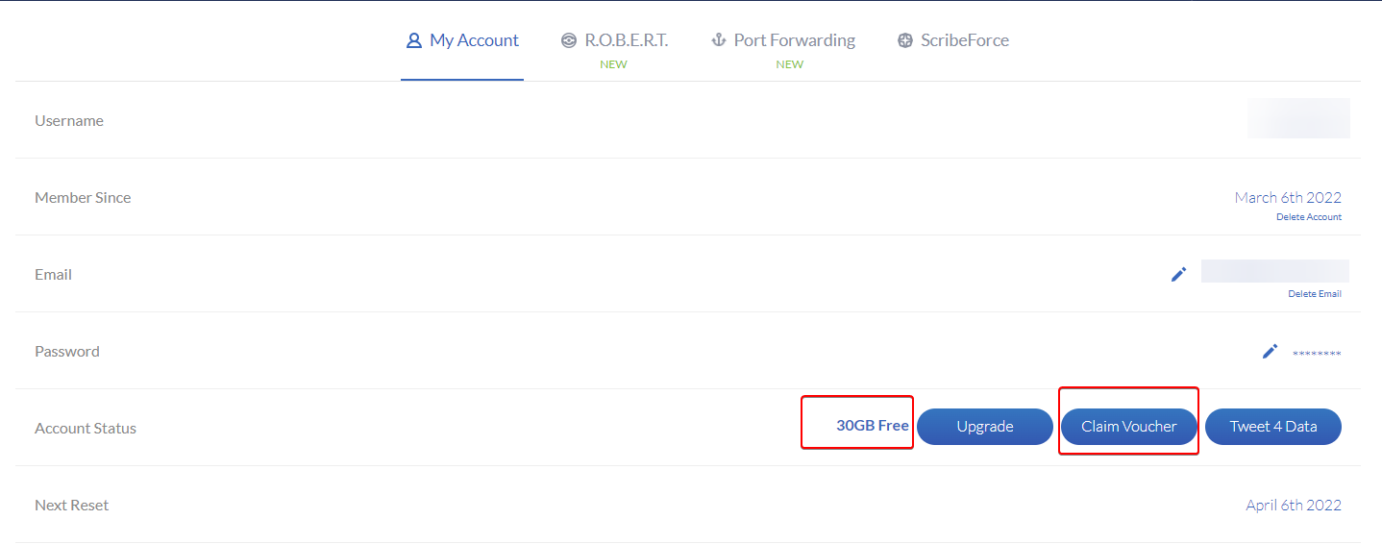Screen dimensions: 1382x544
Task: Click the 30GB Free status text
Action: pos(872,426)
